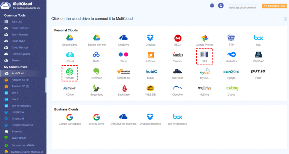Image resolution: width=289 pixels, height=154 pixels.
Task: Select MediaFire cloud
Action: [231, 57]
